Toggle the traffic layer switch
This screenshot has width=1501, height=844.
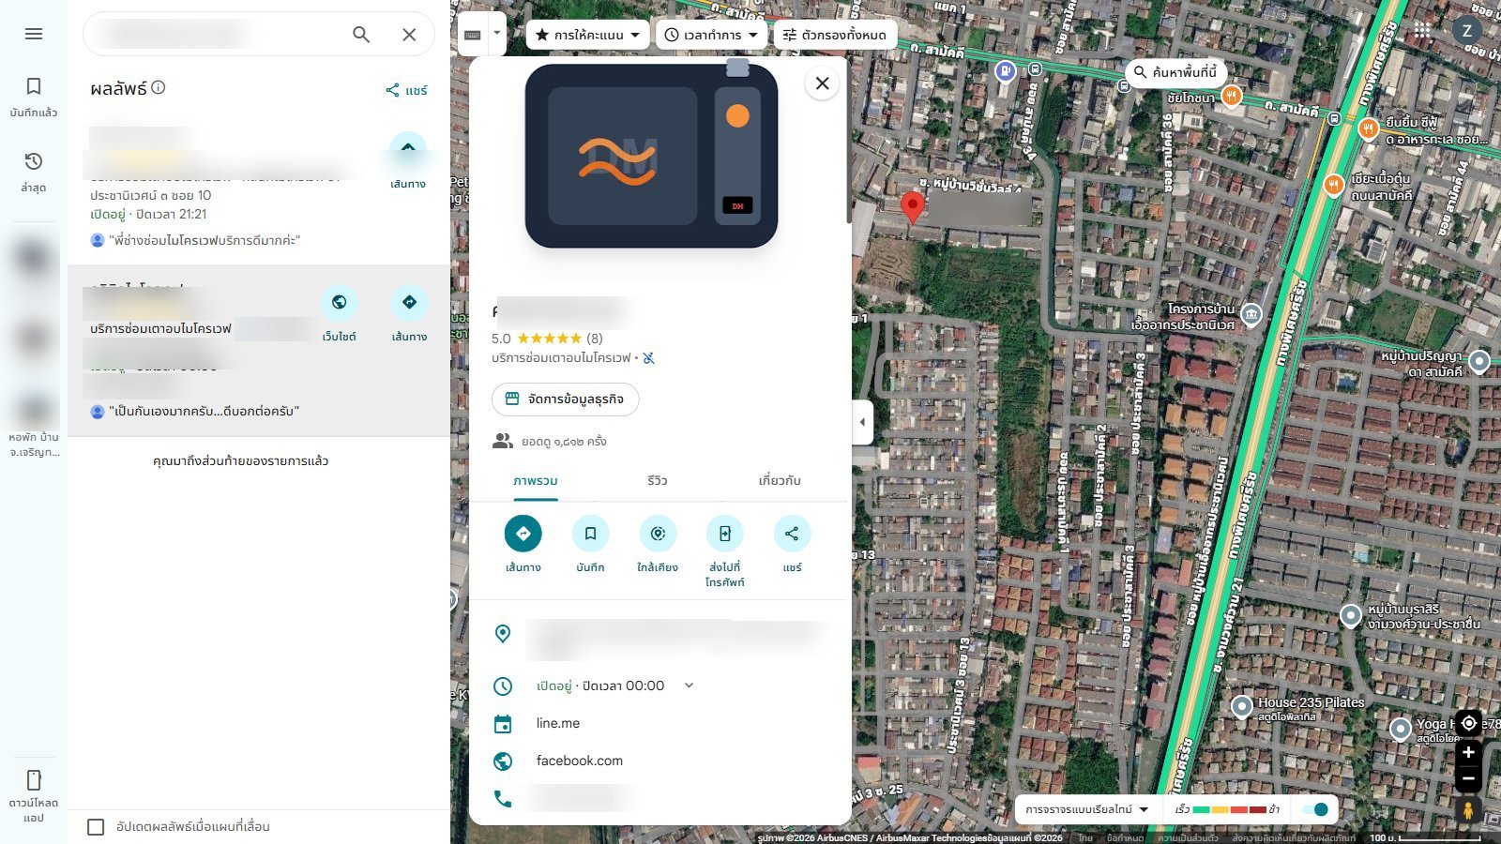pyautogui.click(x=1316, y=809)
